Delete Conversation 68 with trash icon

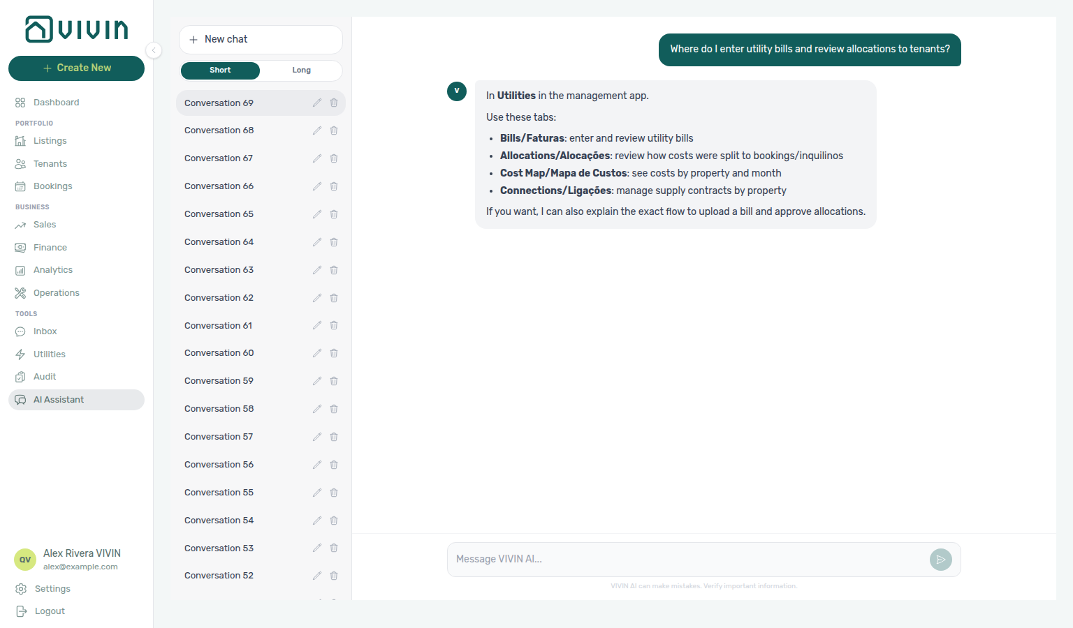tap(334, 130)
